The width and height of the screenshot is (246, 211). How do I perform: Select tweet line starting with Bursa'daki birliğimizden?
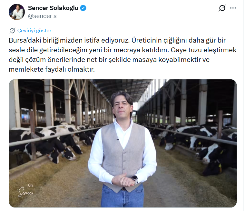(117, 40)
